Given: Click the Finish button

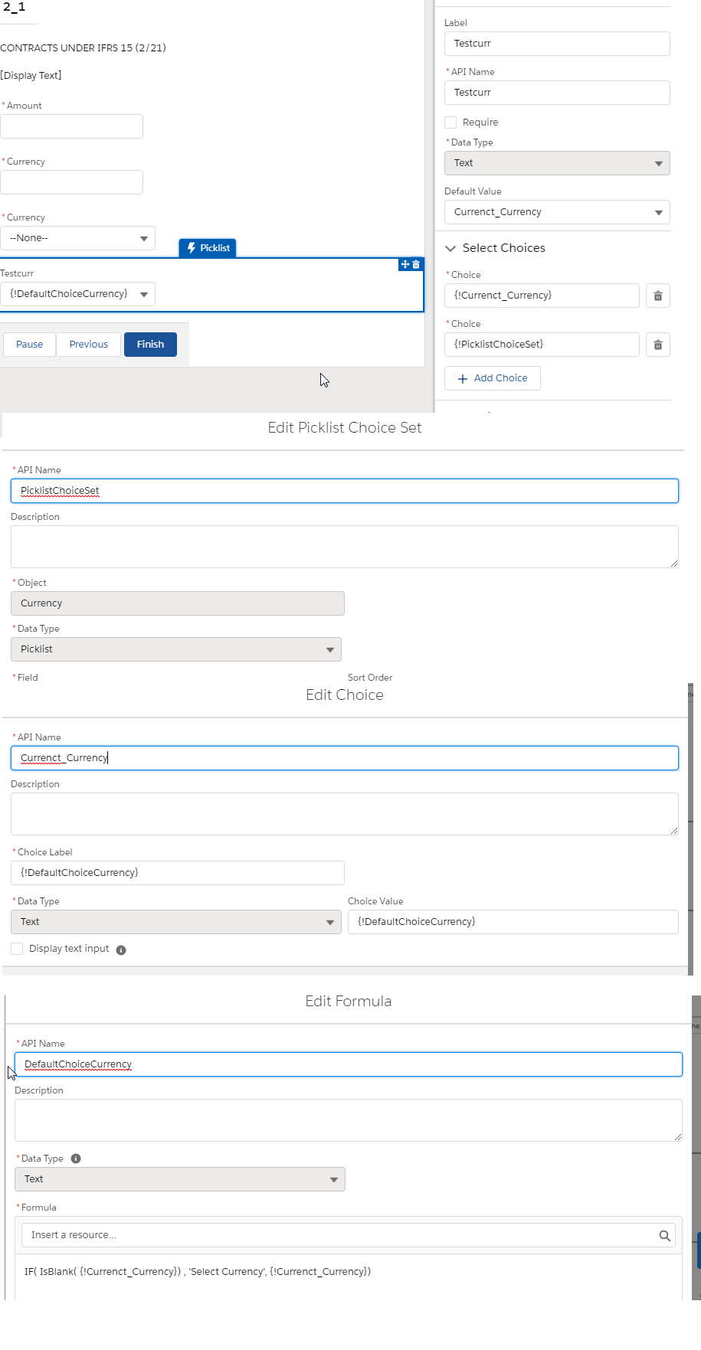Looking at the screenshot, I should click(150, 345).
